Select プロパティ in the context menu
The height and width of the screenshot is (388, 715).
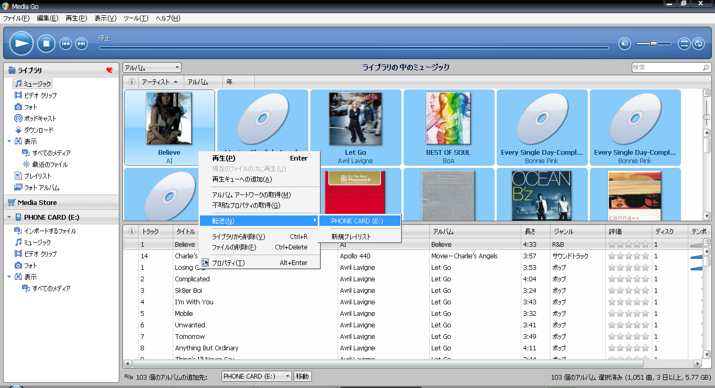[x=228, y=263]
